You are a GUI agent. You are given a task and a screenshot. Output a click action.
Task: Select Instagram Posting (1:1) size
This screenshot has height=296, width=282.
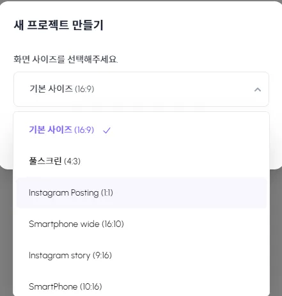tap(141, 192)
